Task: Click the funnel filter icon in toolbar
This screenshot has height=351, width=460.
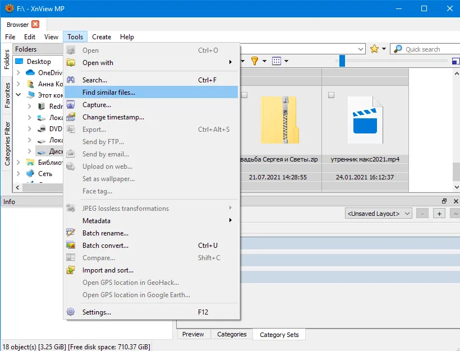Action: click(x=255, y=61)
